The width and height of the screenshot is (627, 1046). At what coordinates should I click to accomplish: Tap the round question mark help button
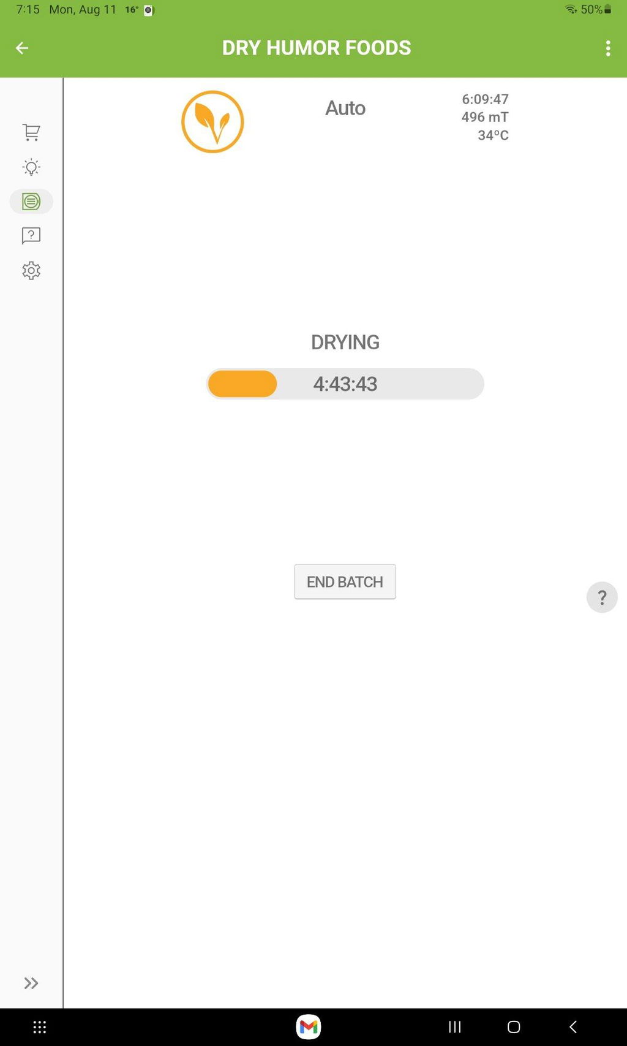coord(602,597)
